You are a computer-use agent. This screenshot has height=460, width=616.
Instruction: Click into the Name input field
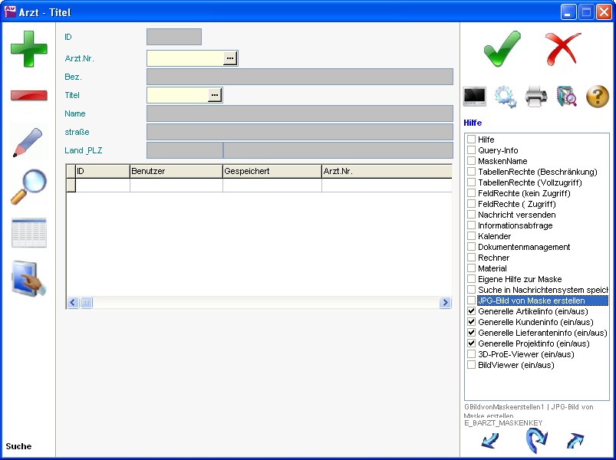[x=299, y=113]
